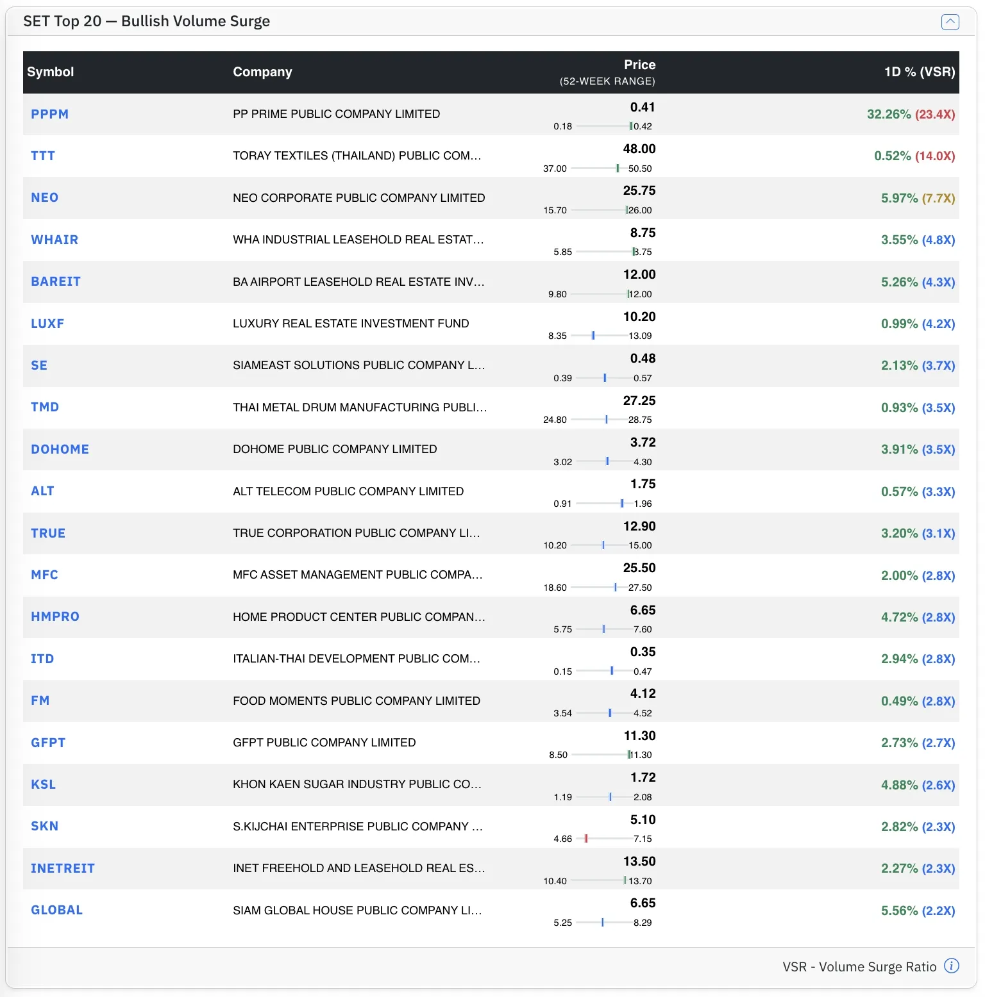985x997 pixels.
Task: Open the KSL symbol link
Action: tap(44, 784)
